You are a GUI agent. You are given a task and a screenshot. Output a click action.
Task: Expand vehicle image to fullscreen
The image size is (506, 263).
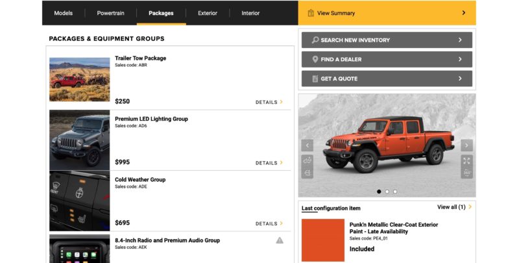click(466, 160)
